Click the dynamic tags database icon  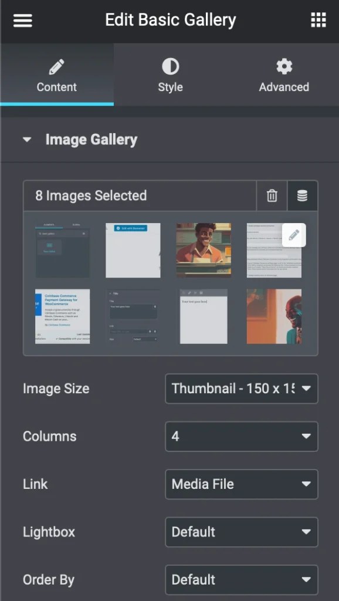(302, 196)
